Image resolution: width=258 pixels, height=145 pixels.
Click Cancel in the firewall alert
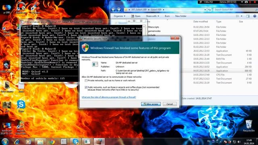click(170, 104)
